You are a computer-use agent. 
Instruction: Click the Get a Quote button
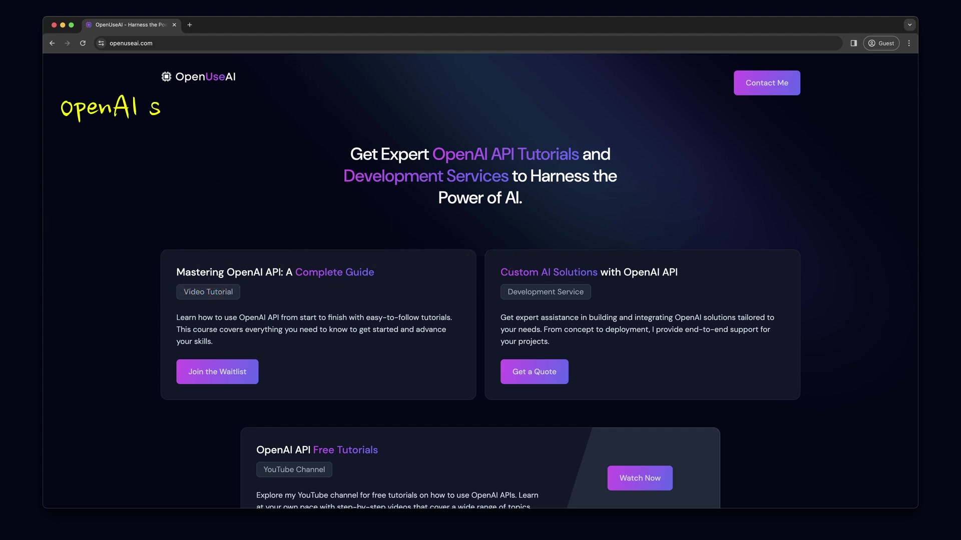[534, 371]
